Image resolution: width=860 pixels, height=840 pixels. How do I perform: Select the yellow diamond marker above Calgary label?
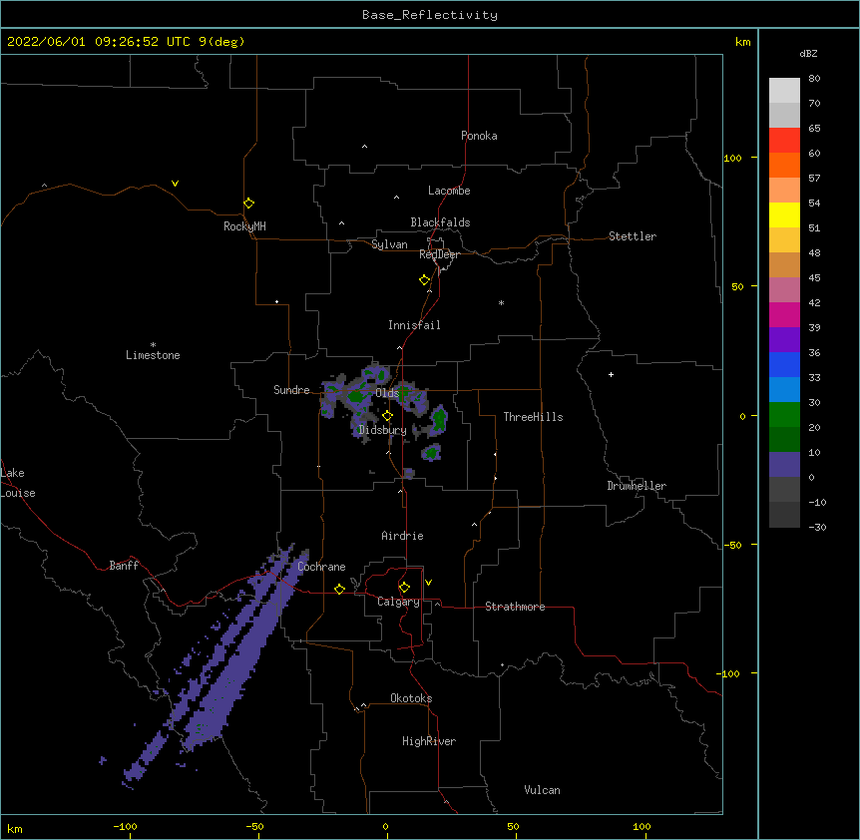point(404,588)
